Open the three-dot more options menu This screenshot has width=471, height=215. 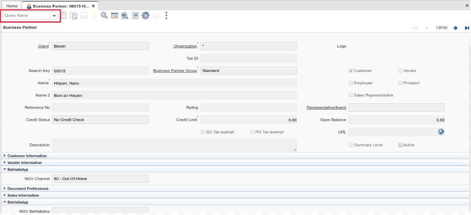166,16
